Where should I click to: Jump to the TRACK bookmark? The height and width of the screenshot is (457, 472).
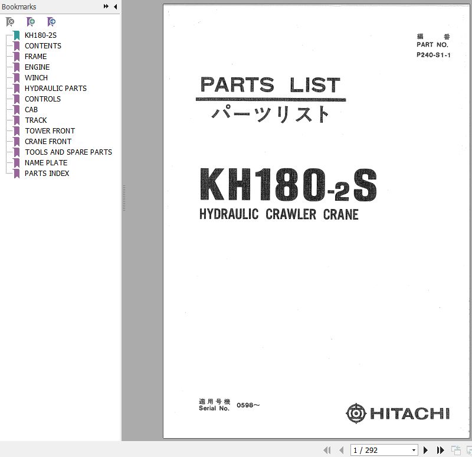pyautogui.click(x=36, y=120)
